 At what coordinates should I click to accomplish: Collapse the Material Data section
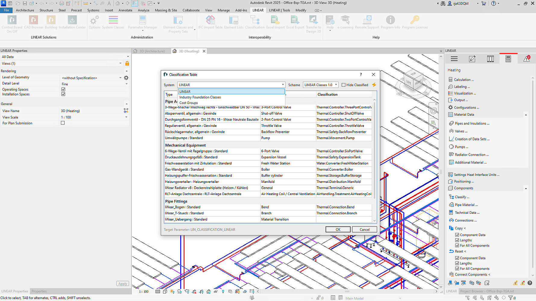pyautogui.click(x=526, y=115)
